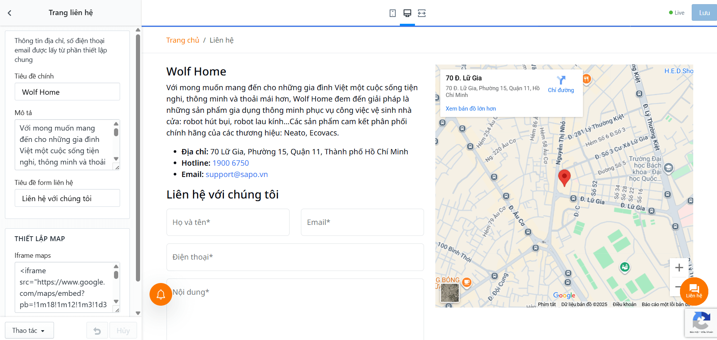Image resolution: width=717 pixels, height=340 pixels.
Task: Click the Live status indicator
Action: 677,13
